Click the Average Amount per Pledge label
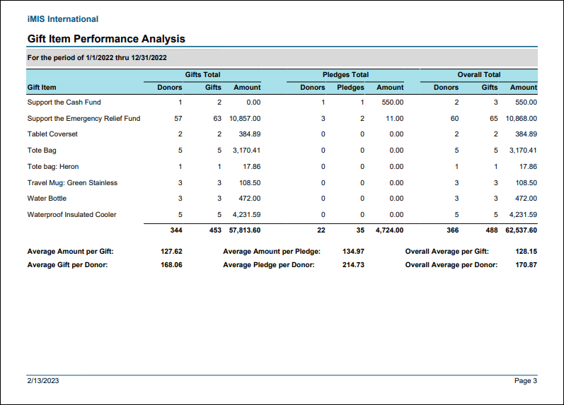The width and height of the screenshot is (564, 405). point(272,252)
